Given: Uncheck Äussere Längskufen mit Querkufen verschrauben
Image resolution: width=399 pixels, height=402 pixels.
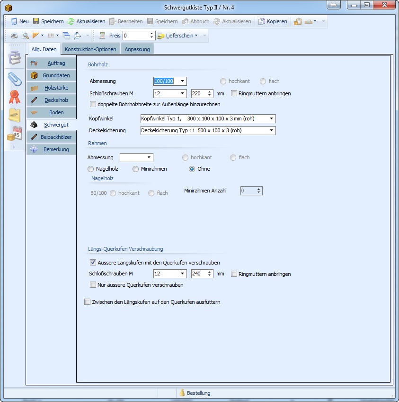Looking at the screenshot, I should pyautogui.click(x=93, y=263).
